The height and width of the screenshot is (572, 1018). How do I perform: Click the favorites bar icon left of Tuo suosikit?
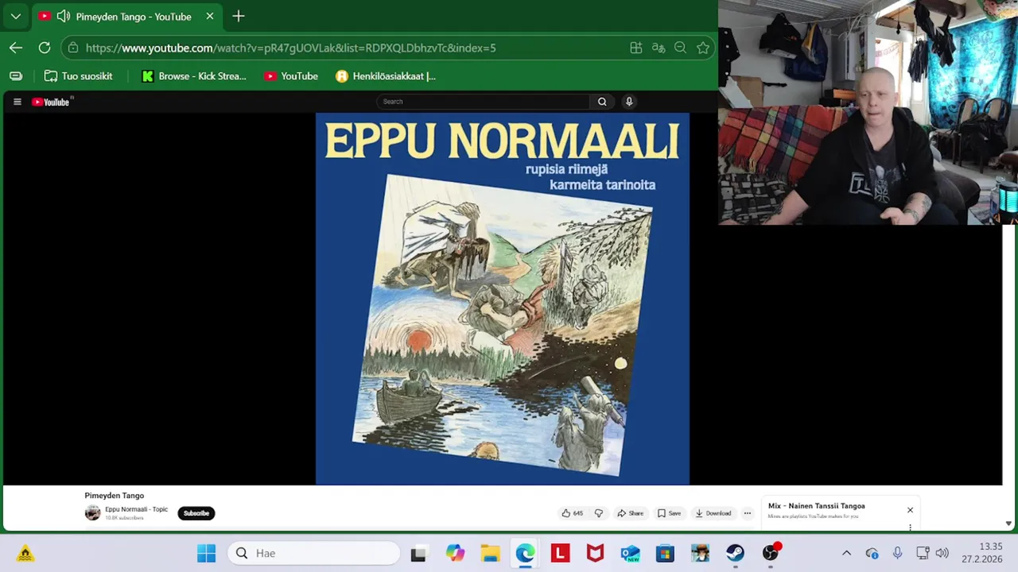[x=16, y=76]
